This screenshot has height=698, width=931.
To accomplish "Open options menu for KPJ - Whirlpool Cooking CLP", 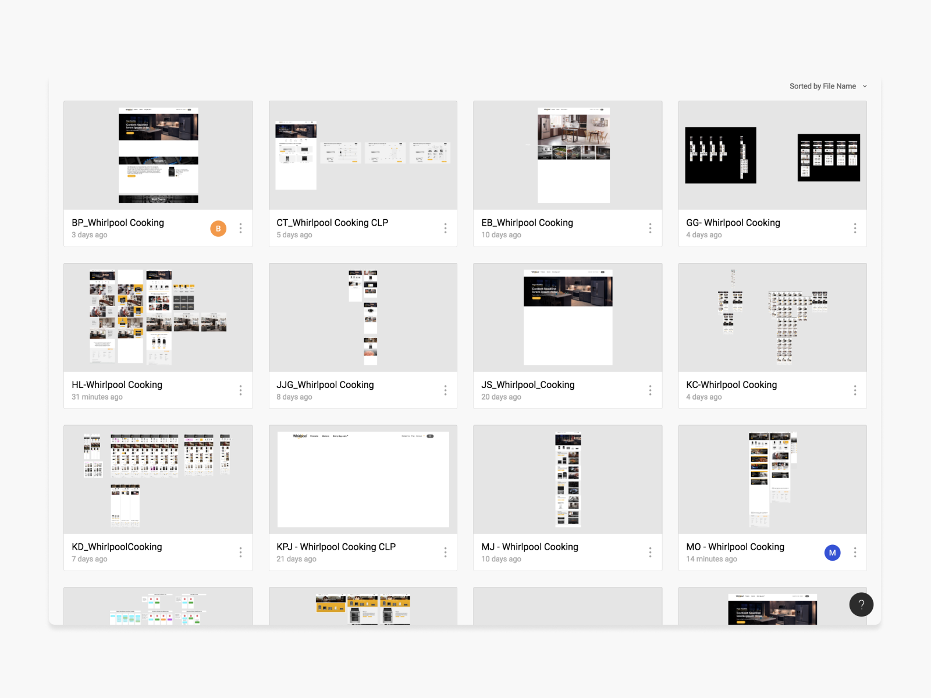I will coord(445,552).
